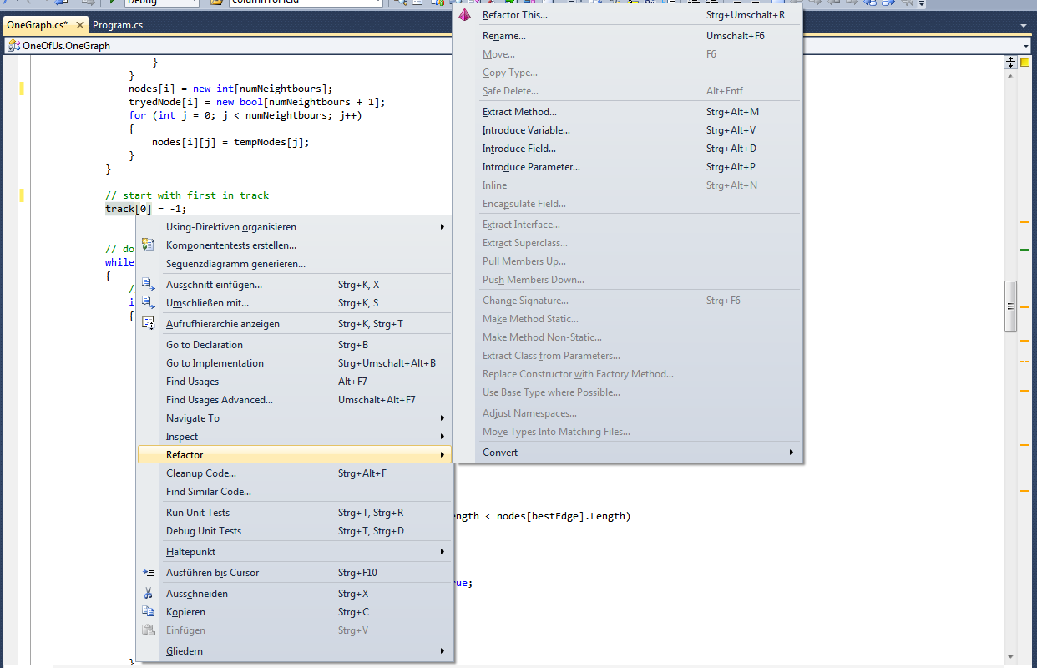The height and width of the screenshot is (668, 1037).
Task: Close the OneGraph.cs tab
Action: 80,25
